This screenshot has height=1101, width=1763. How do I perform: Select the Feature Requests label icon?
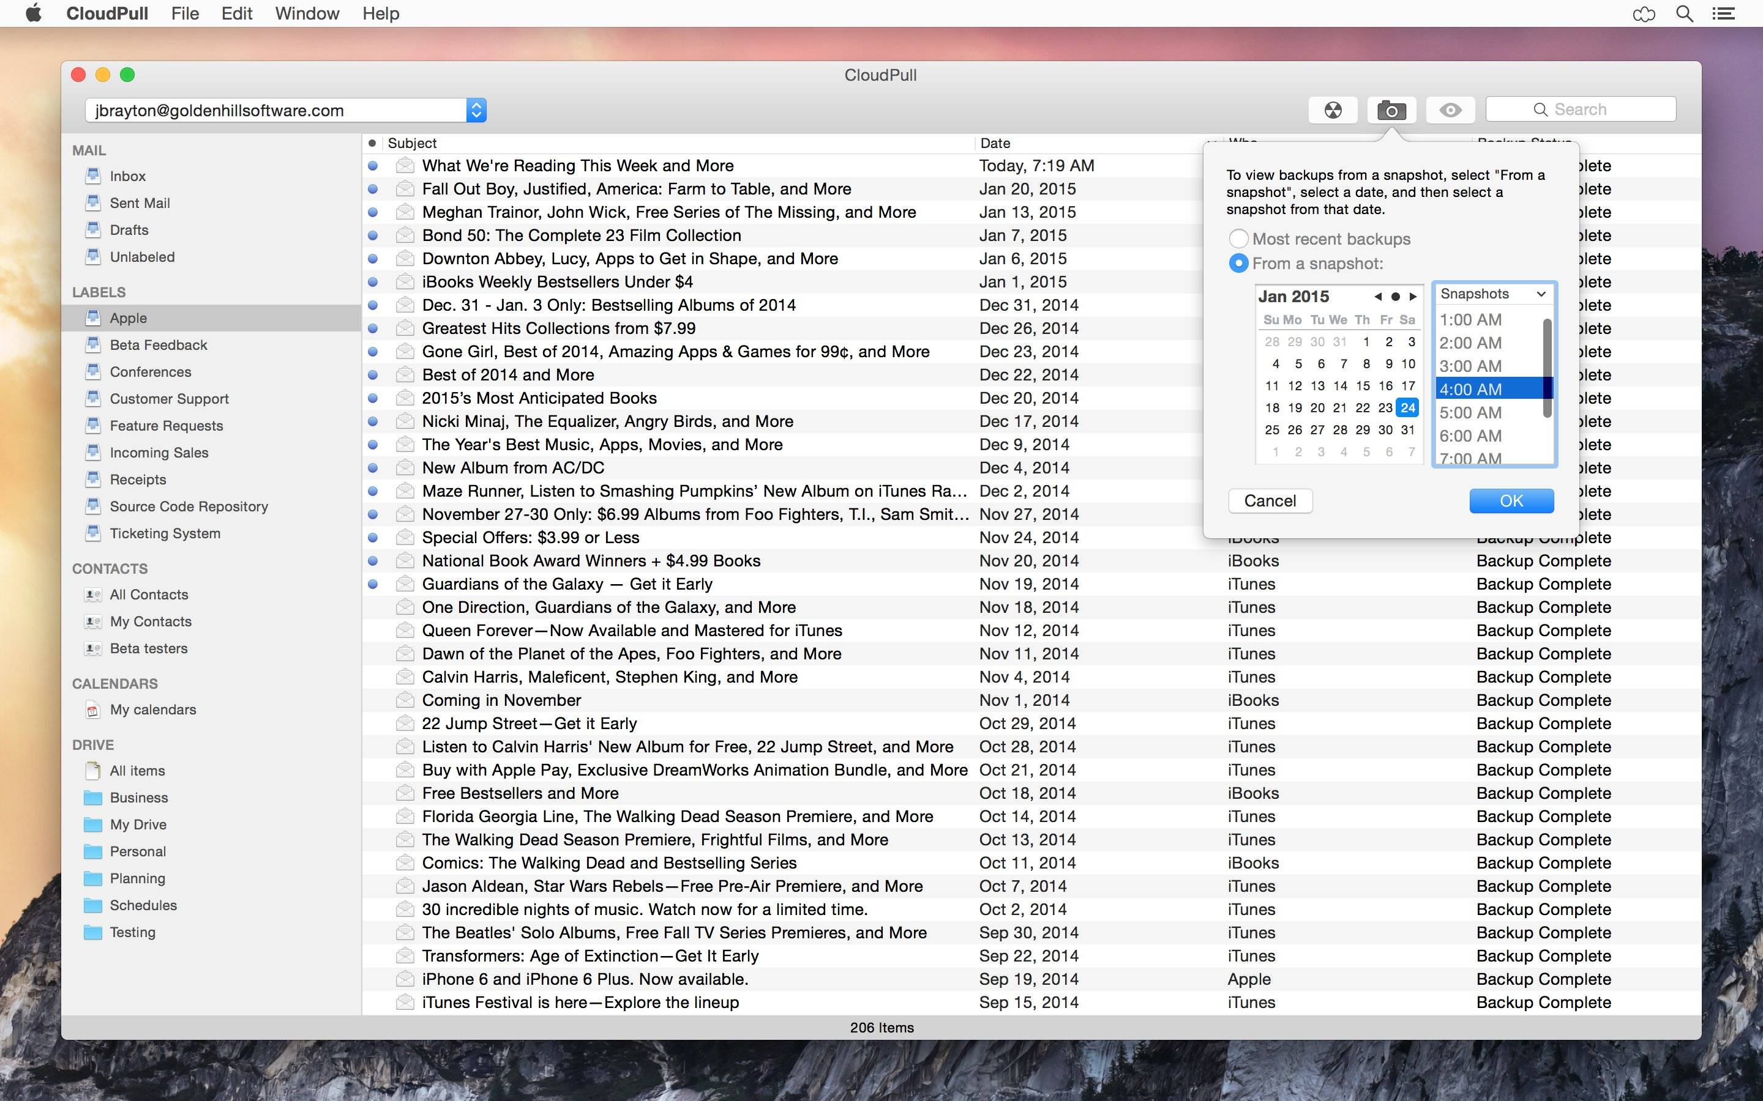click(x=92, y=425)
